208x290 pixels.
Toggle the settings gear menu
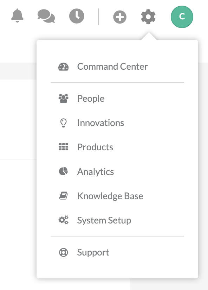point(148,17)
